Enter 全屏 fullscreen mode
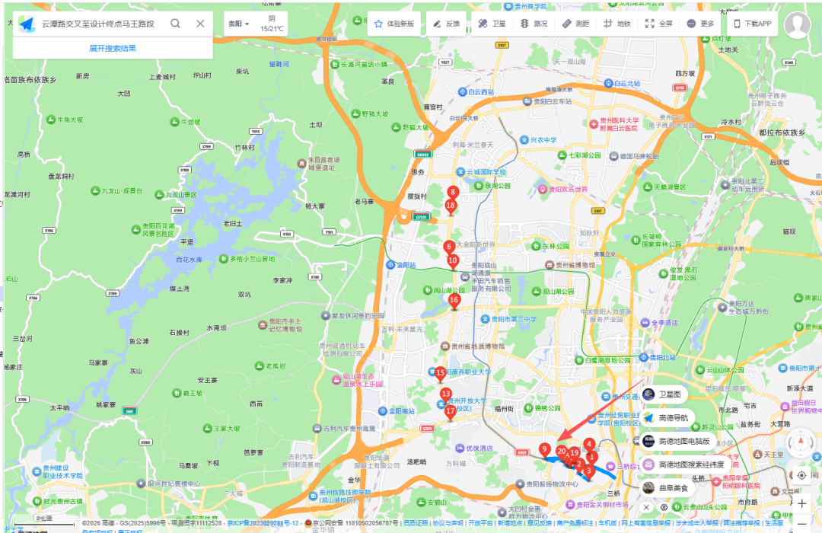822x533 pixels. point(658,24)
